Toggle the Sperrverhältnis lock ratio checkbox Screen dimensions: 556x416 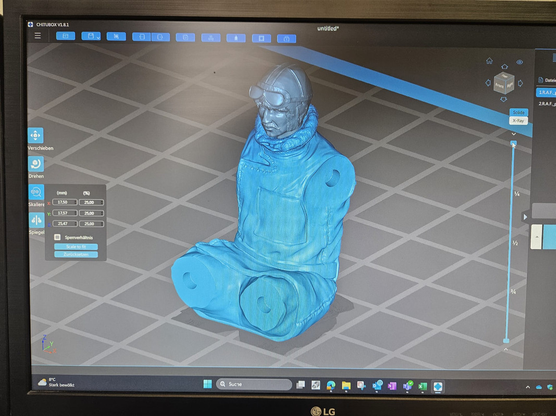tap(57, 237)
